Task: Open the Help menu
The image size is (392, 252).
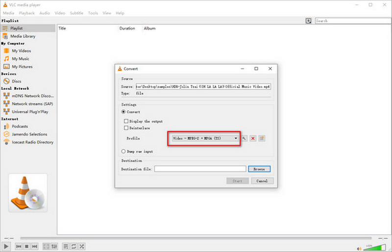Action: 120,13
